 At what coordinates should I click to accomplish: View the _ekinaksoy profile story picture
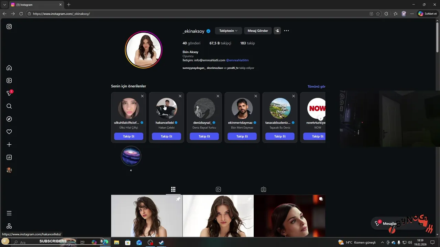[x=143, y=50]
